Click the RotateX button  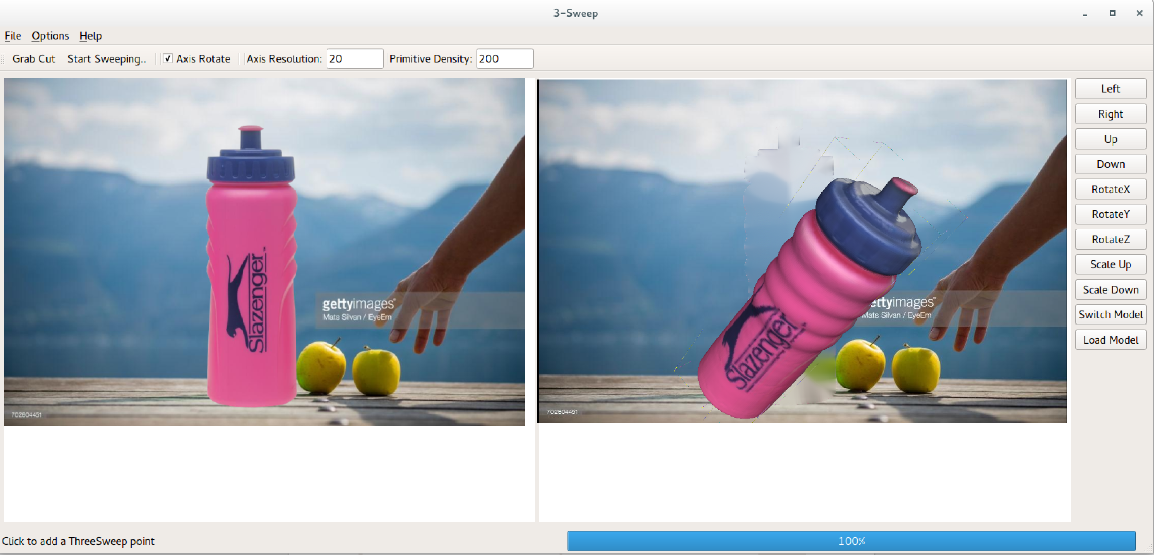coord(1111,189)
